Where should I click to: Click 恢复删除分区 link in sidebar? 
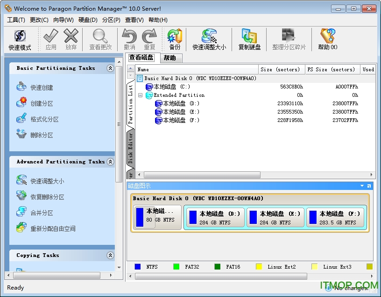point(47,197)
